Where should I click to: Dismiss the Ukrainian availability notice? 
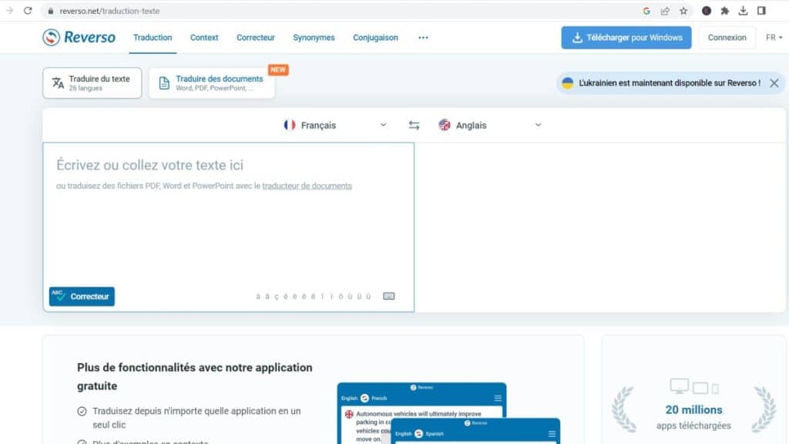pyautogui.click(x=774, y=83)
